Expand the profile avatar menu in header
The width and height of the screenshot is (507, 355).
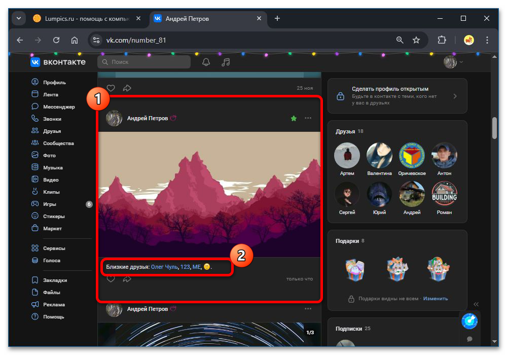453,62
